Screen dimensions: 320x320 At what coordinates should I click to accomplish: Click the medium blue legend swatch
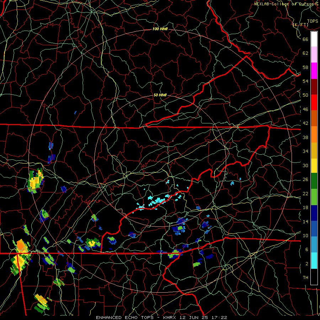314,229
